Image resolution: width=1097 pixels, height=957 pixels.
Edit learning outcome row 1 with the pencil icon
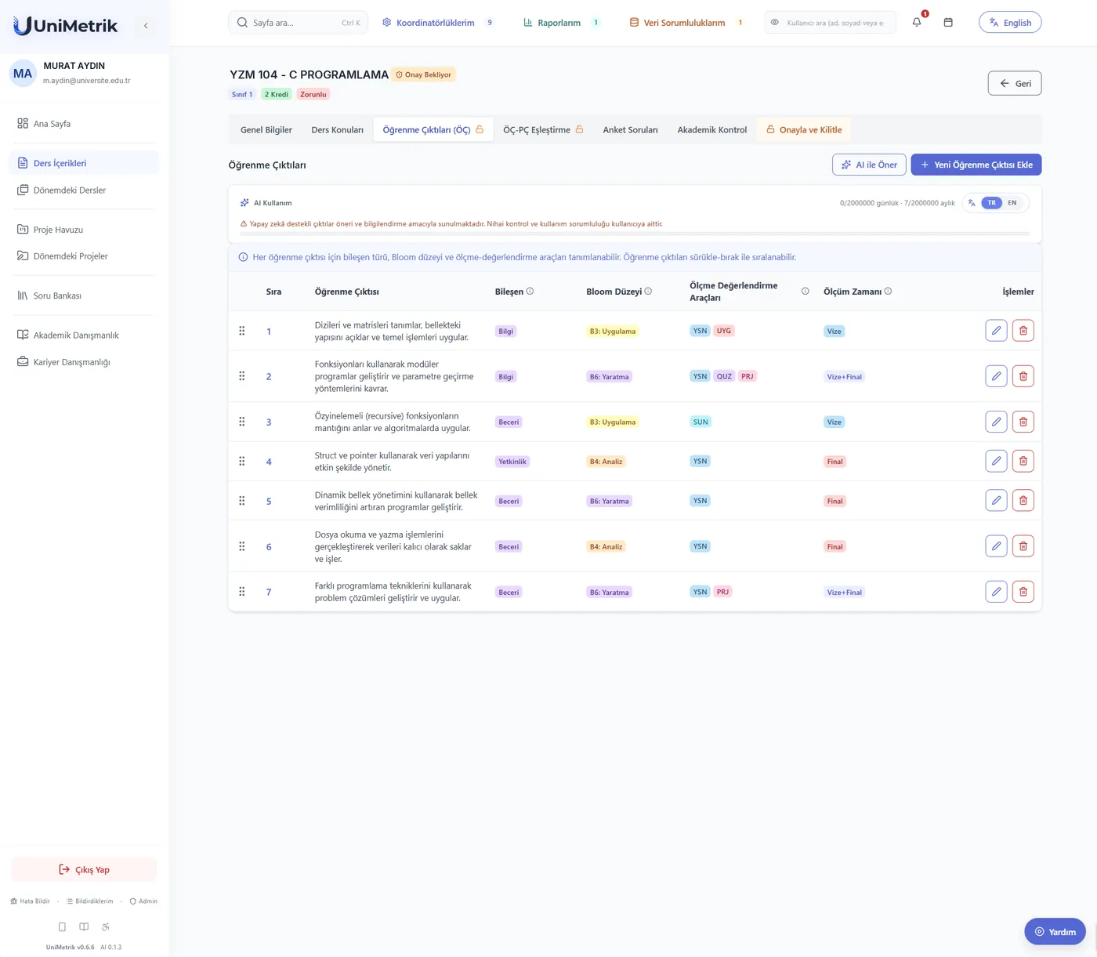click(x=996, y=331)
